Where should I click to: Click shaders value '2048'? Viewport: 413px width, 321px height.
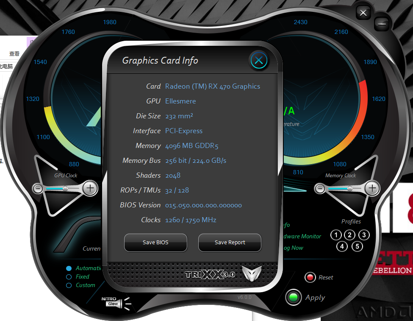pyautogui.click(x=173, y=176)
